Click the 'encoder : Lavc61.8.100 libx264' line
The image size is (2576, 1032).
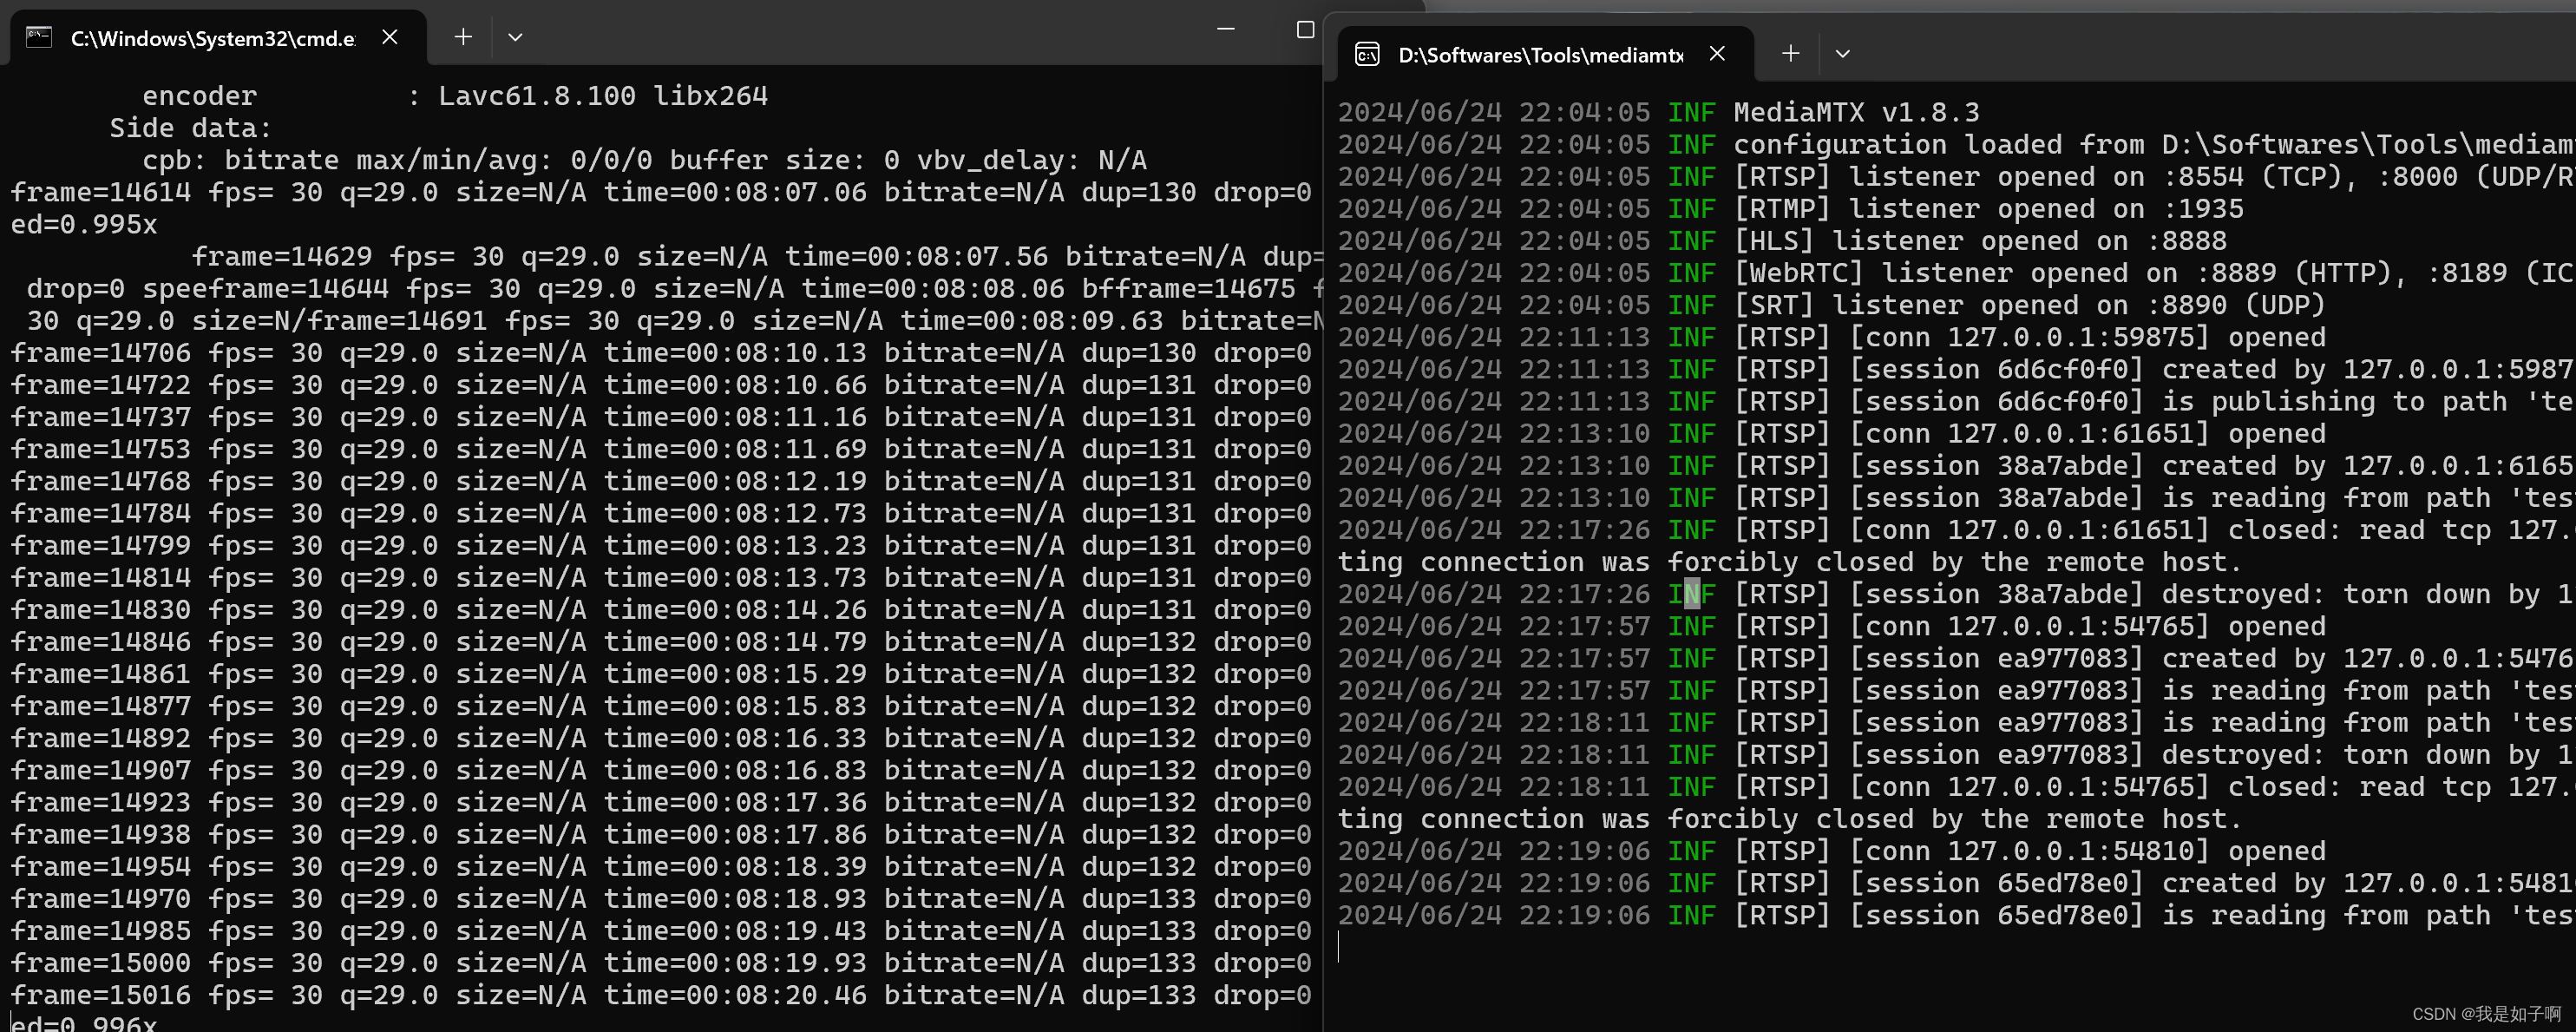coord(455,96)
